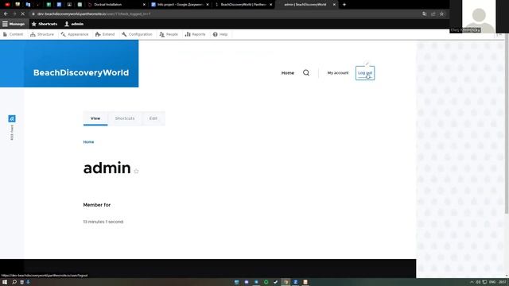Open the Reports admin menu
Viewport: 509px width, 286px height.
coord(196,34)
